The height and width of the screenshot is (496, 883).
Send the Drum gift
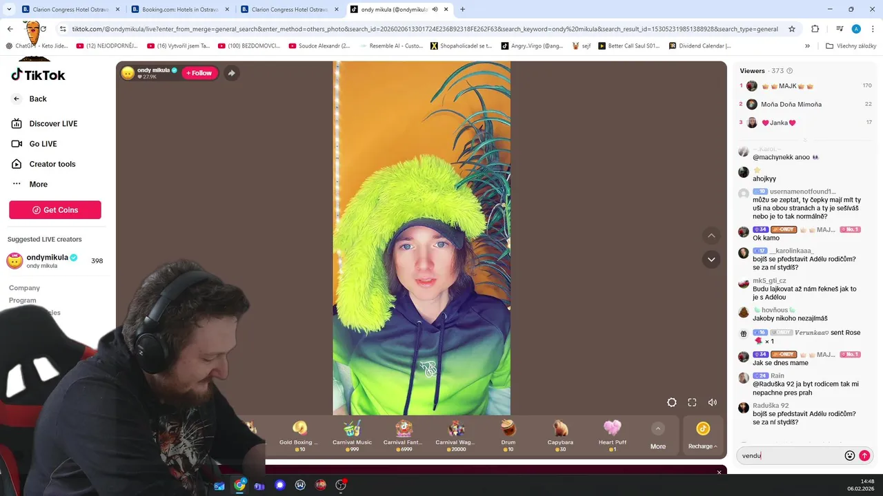click(508, 435)
